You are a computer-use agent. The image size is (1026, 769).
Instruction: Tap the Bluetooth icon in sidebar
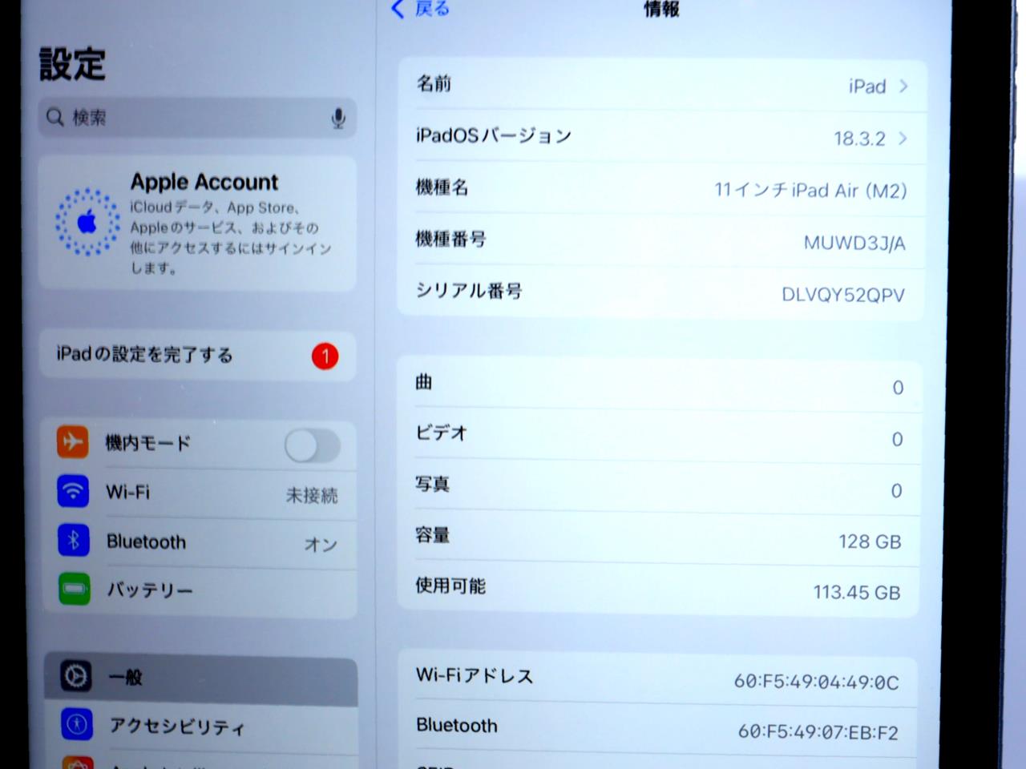point(74,541)
